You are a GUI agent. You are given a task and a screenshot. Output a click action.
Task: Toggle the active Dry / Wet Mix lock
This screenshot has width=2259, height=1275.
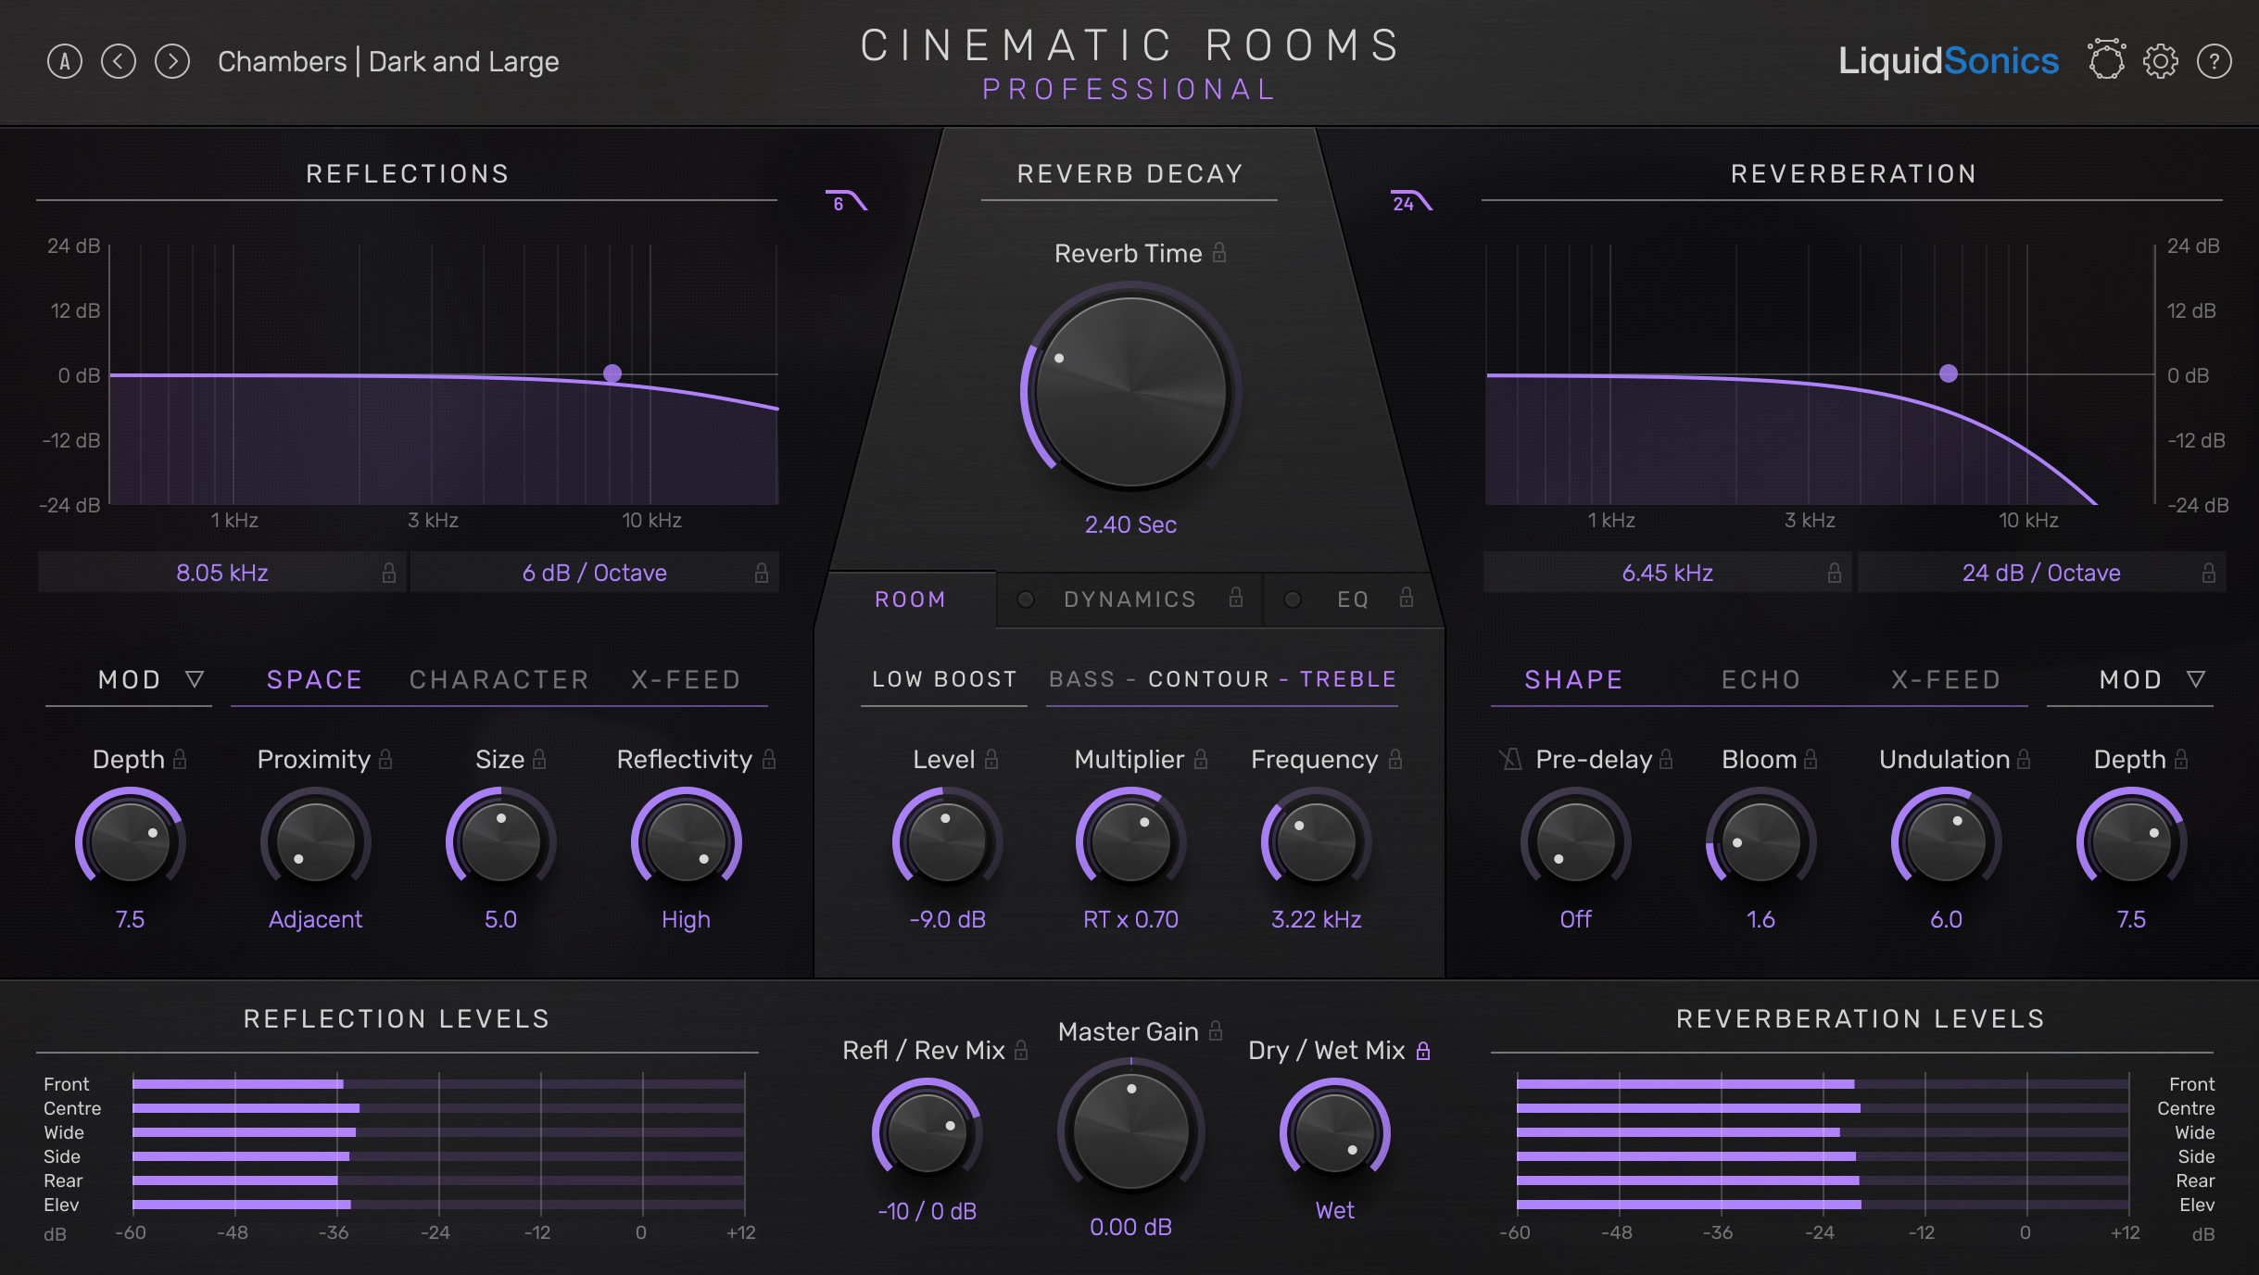click(x=1423, y=1050)
